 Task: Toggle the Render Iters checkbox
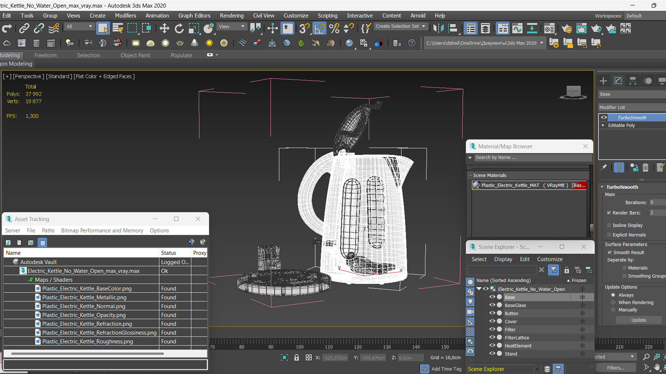[x=609, y=213]
